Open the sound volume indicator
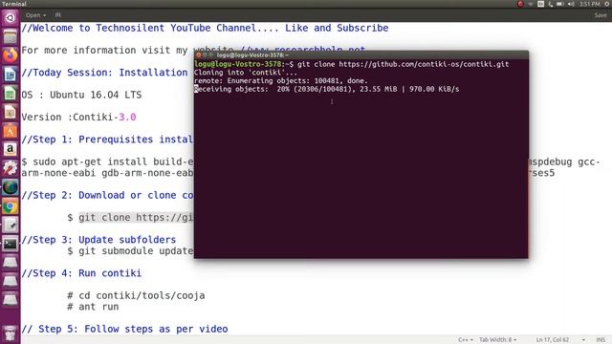The width and height of the screenshot is (612, 344). click(x=572, y=4)
